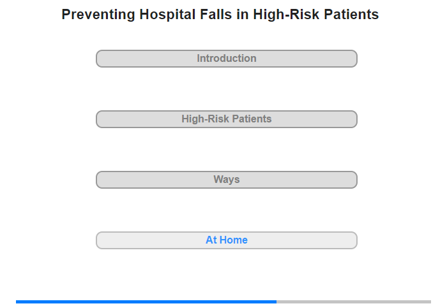Click the Ways label in third bar
447x306 pixels.
tap(227, 180)
